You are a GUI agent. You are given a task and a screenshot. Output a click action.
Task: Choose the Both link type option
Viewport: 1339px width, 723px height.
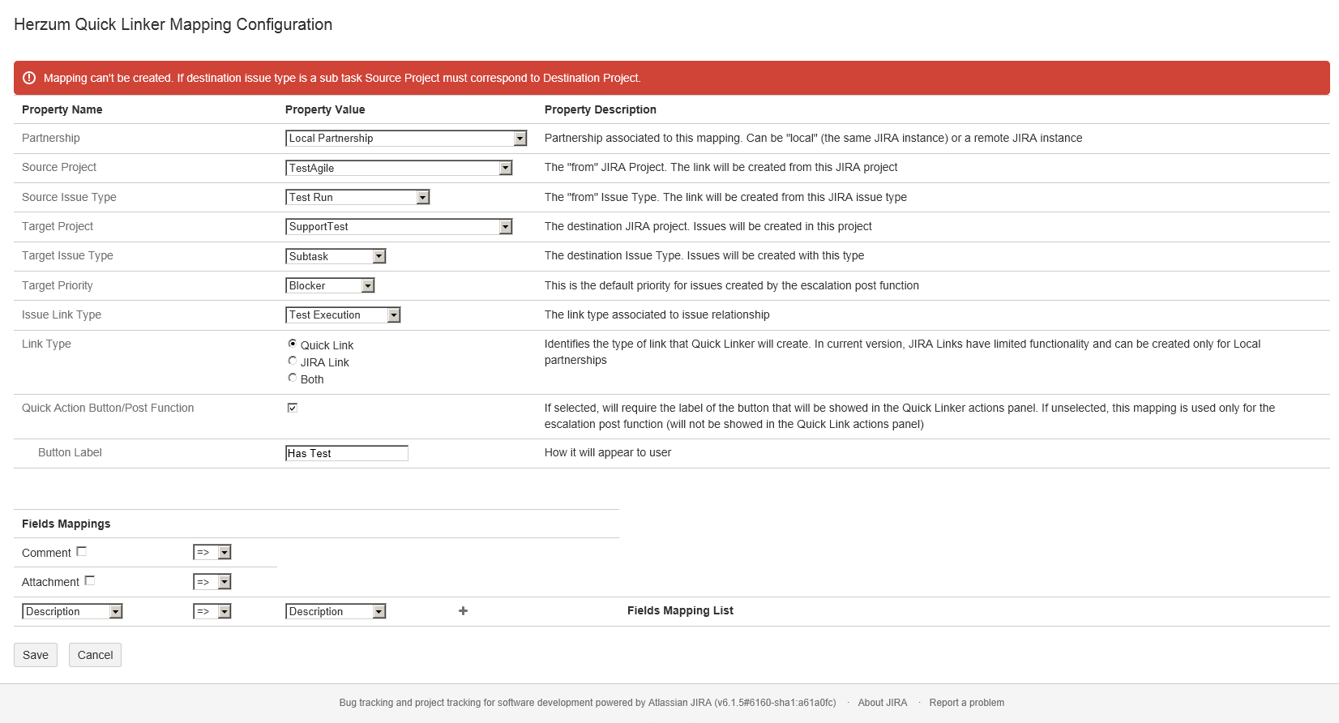tap(293, 378)
